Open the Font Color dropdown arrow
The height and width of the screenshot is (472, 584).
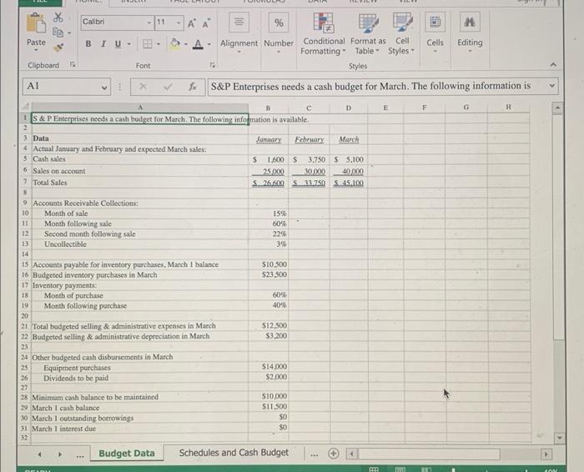[x=209, y=44]
